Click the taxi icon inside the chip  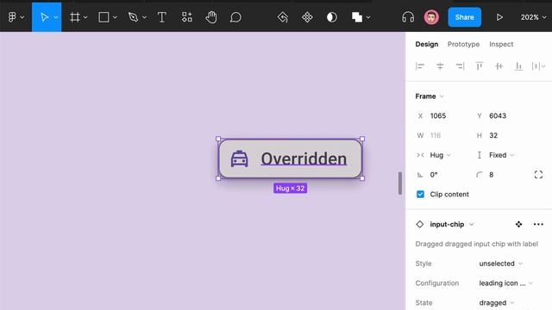240,158
